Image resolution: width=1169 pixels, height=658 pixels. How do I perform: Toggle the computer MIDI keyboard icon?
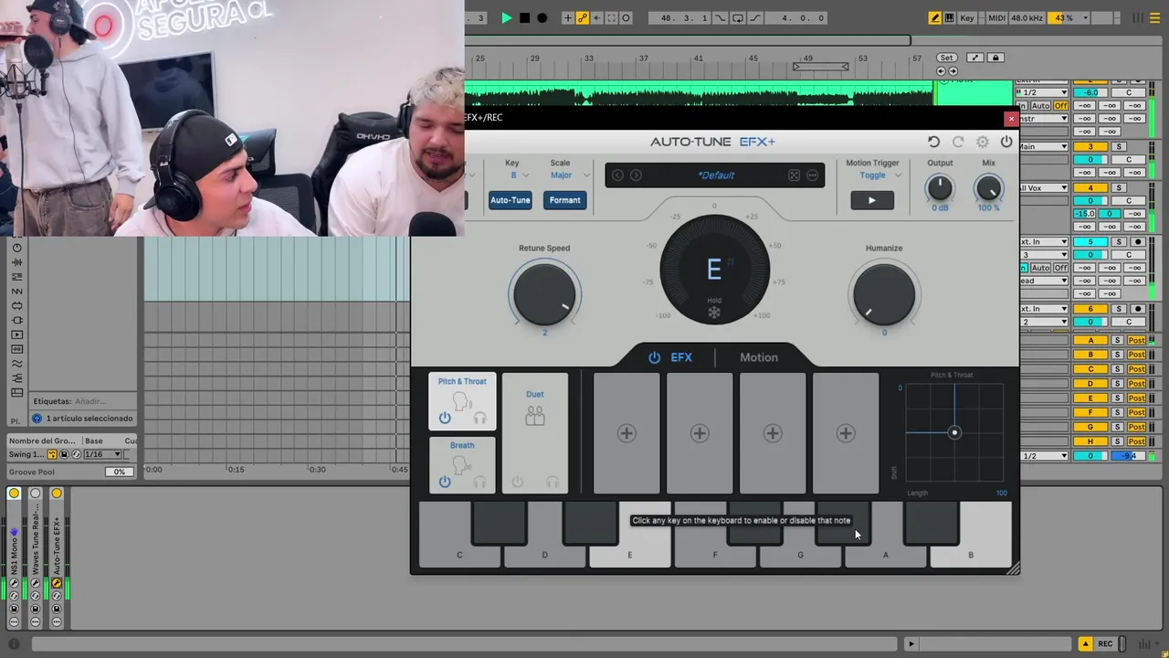coord(950,17)
